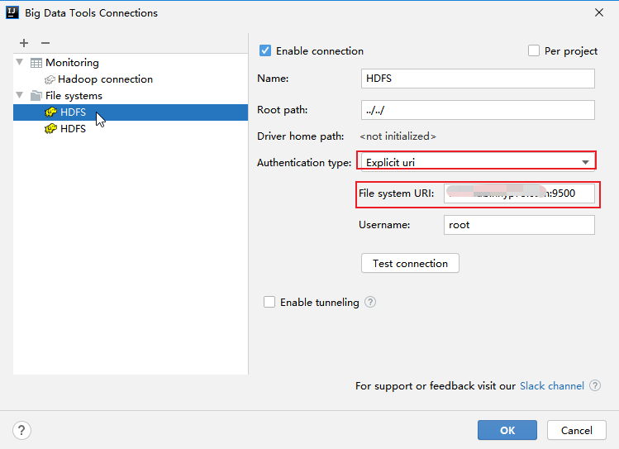Uncheck the Enable connection checkbox
Screen dimensions: 619x449
click(265, 51)
